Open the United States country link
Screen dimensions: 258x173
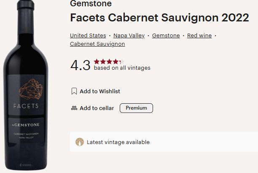88,36
